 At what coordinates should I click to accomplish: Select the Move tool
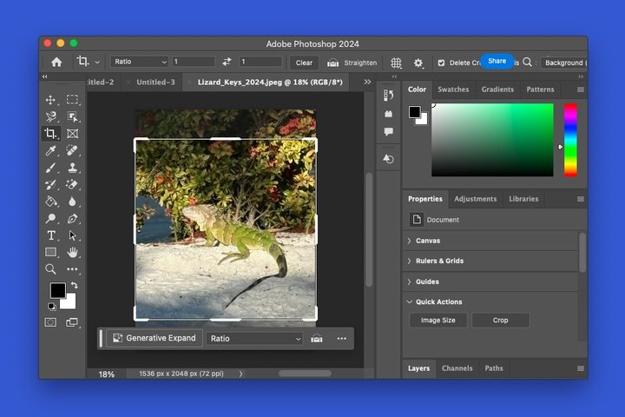(x=50, y=99)
